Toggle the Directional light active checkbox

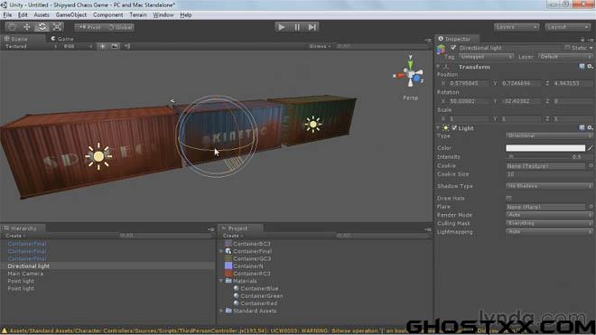453,48
